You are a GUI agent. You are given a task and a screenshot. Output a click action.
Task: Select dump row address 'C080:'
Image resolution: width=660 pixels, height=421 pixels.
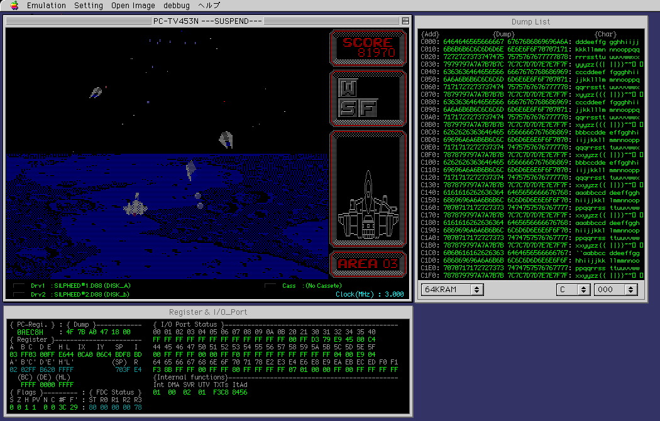(430, 102)
